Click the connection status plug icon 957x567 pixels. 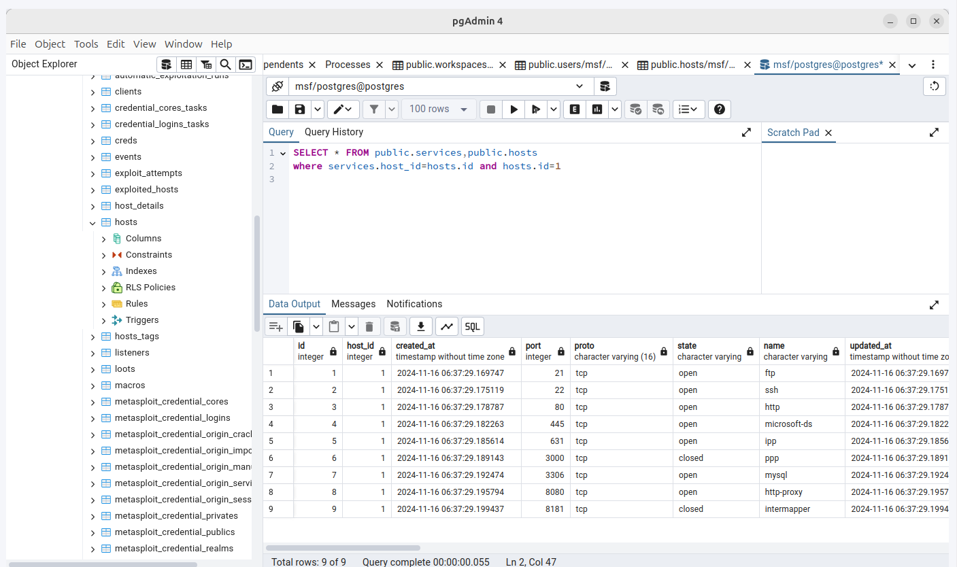tap(277, 86)
